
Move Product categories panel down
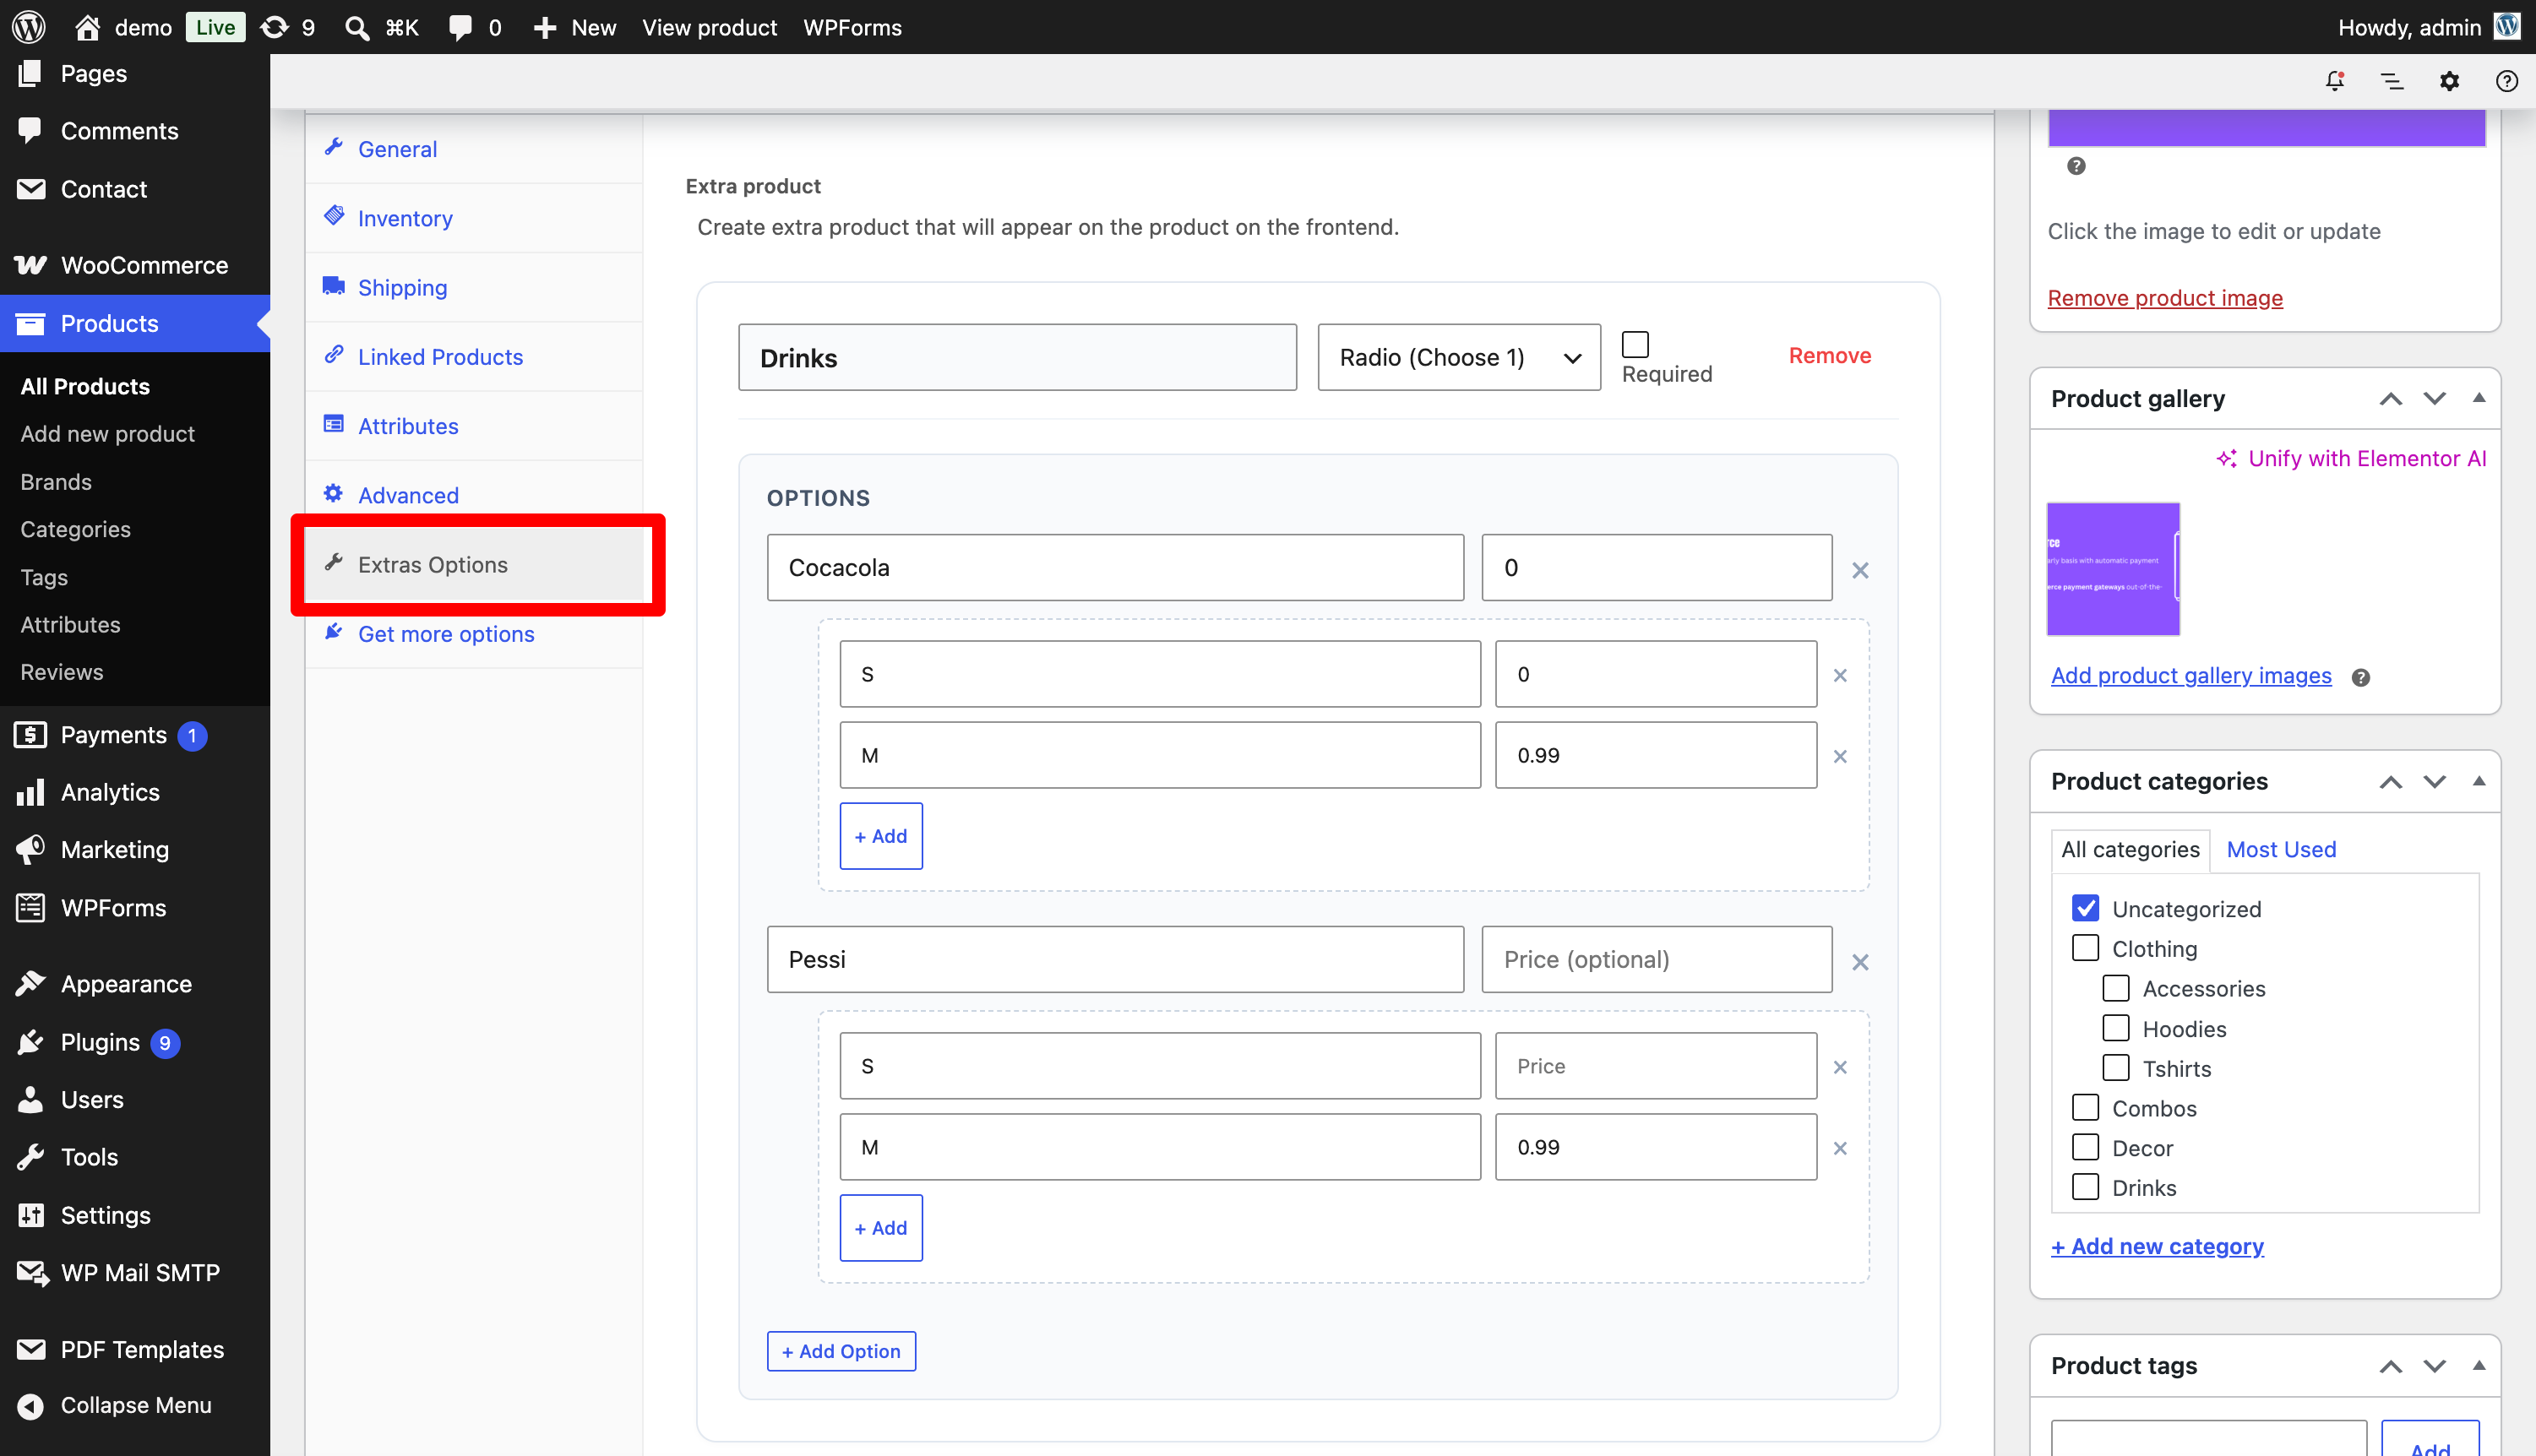pos(2434,781)
